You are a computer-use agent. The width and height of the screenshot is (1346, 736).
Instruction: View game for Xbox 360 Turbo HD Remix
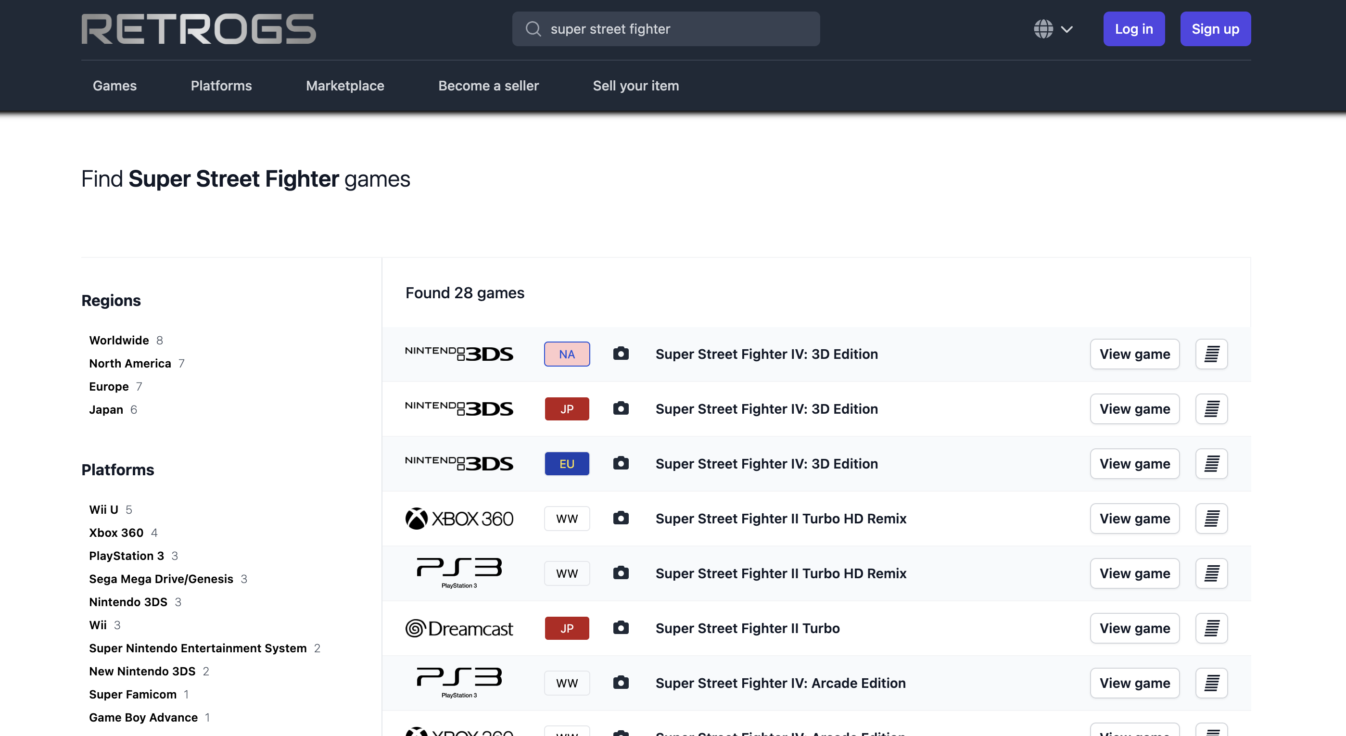[1134, 518]
